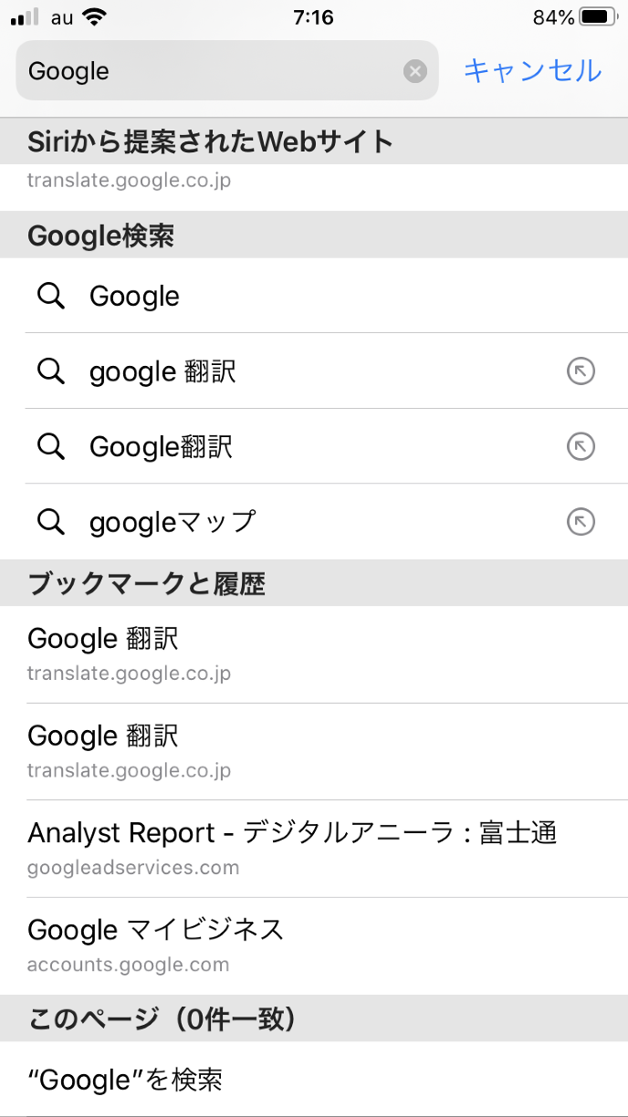Tap the magnifier icon beside googleマップ
628x1117 pixels.
pos(51,521)
